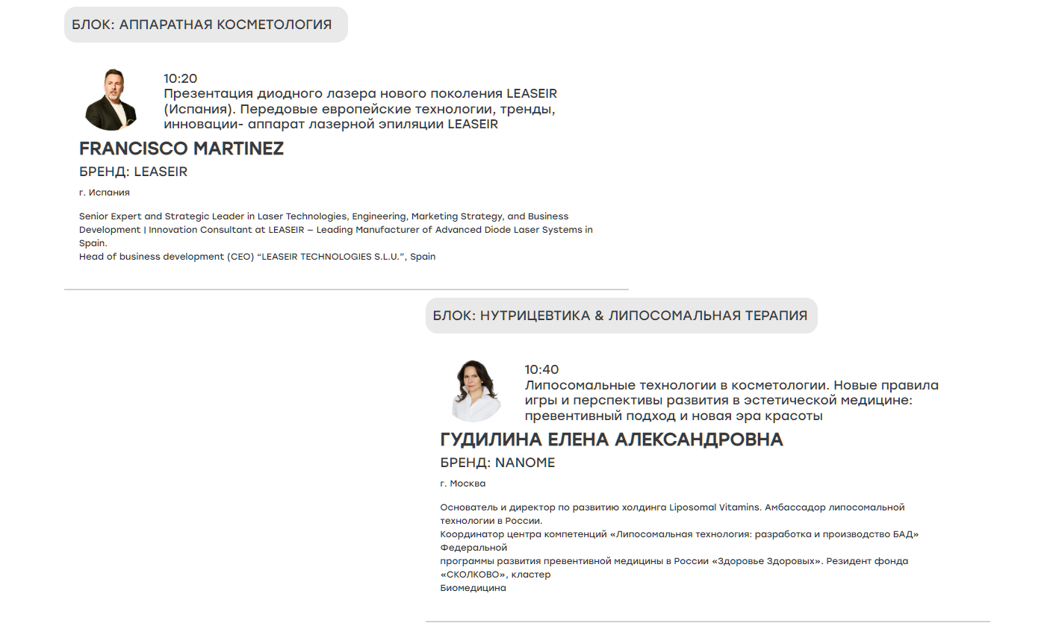Click the location text г. Москва
1056x635 pixels.
tap(463, 484)
